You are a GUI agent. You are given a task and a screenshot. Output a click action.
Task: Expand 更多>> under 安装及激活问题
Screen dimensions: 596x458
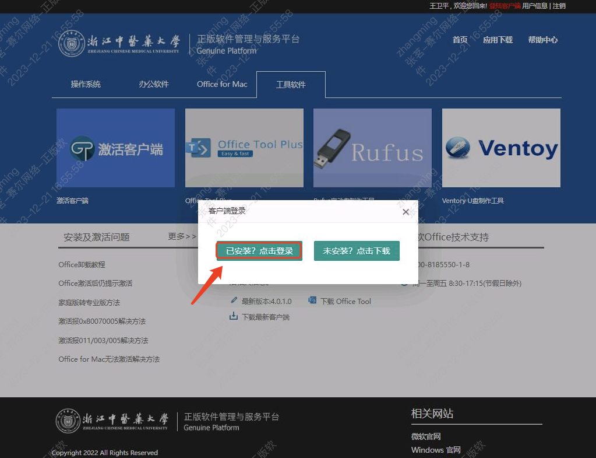point(182,236)
